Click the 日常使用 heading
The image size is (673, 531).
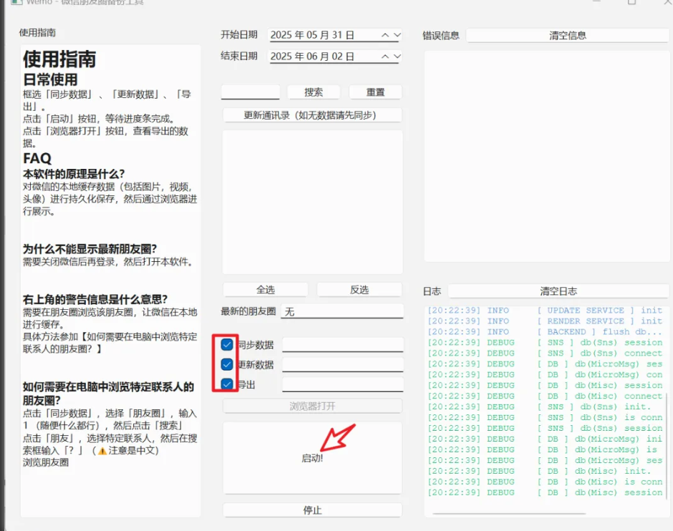[50, 79]
